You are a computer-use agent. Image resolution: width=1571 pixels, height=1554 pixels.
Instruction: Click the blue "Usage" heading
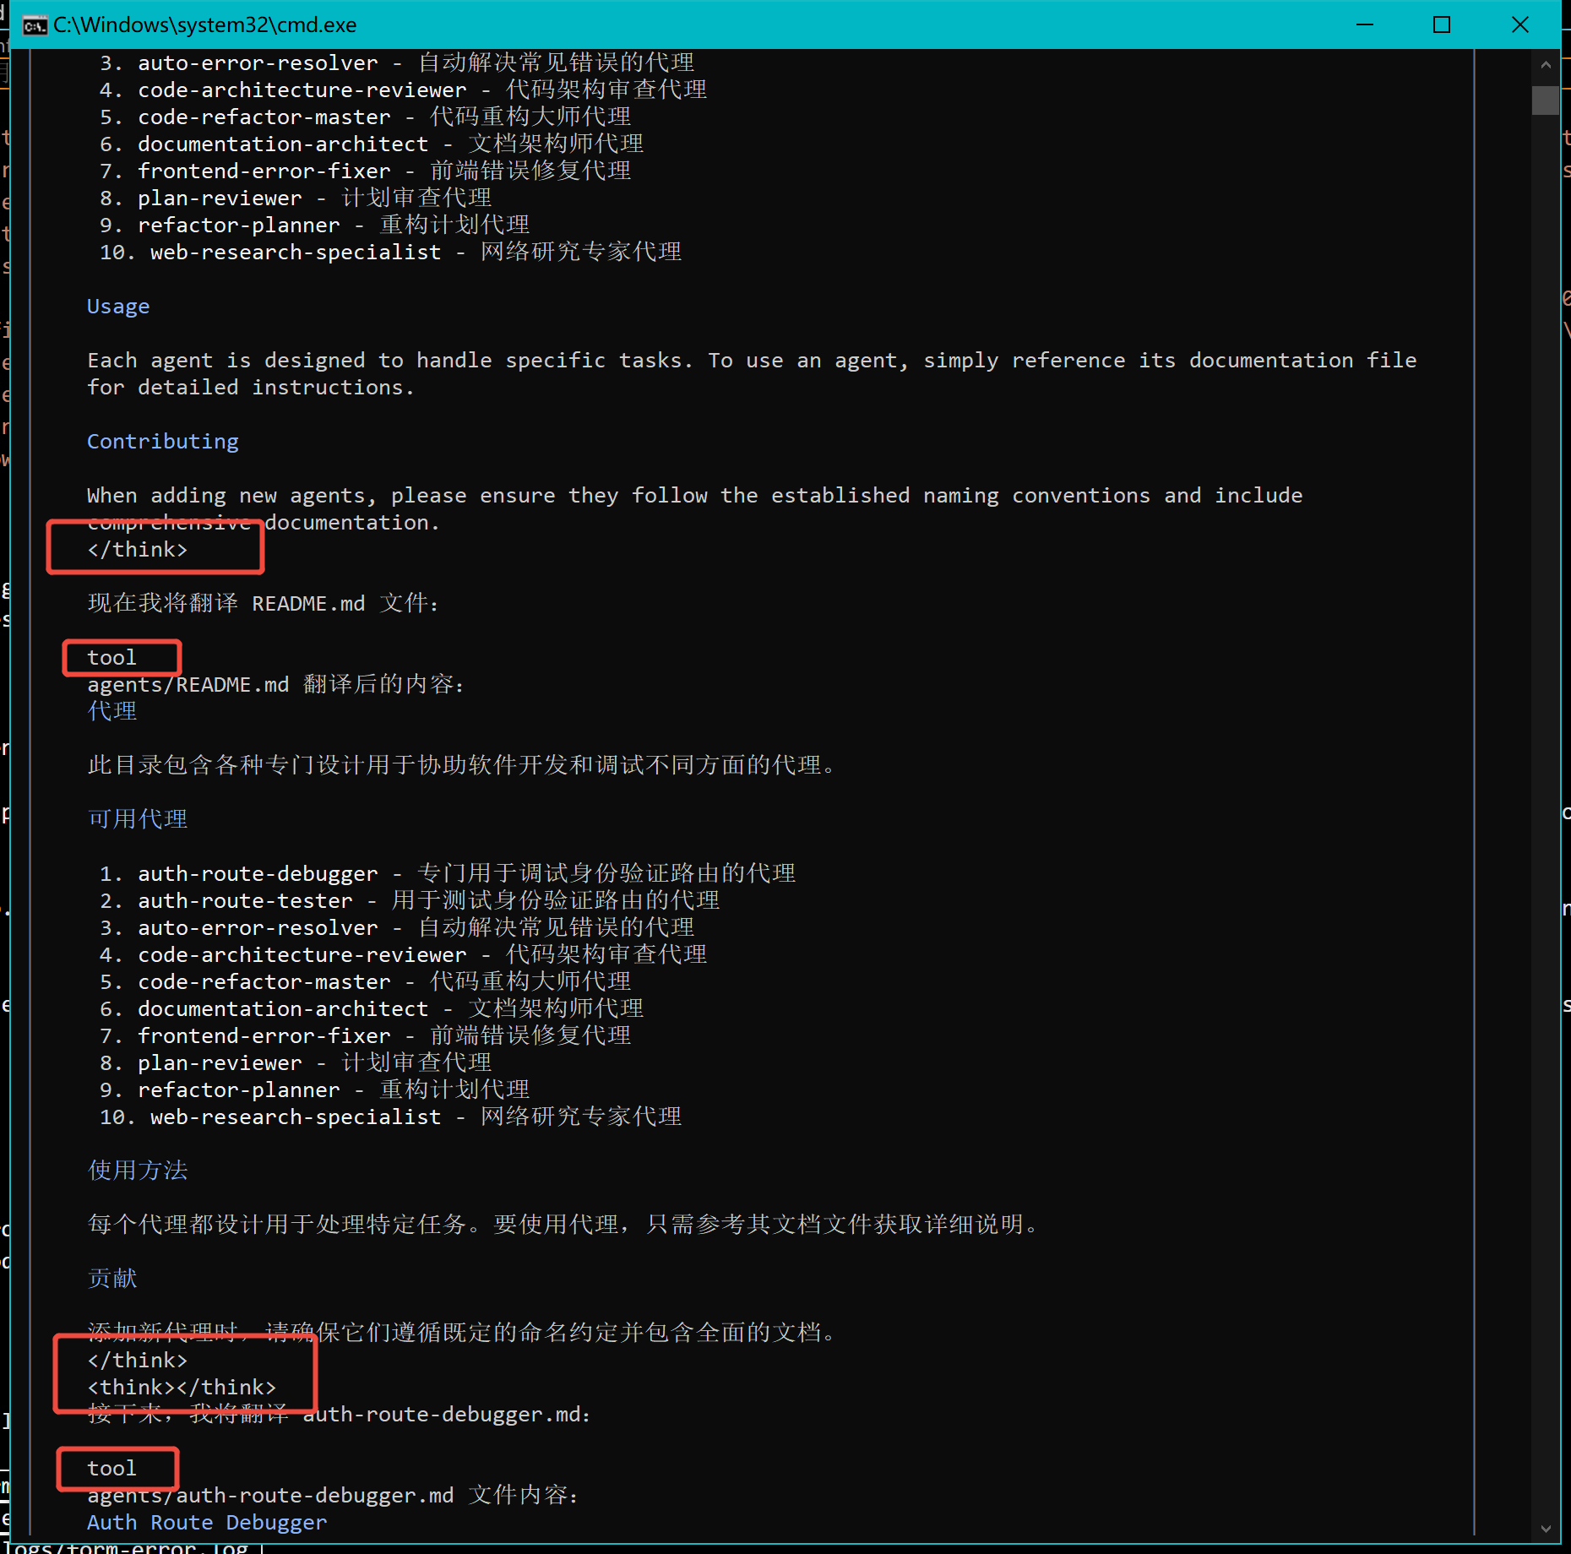pyautogui.click(x=118, y=307)
